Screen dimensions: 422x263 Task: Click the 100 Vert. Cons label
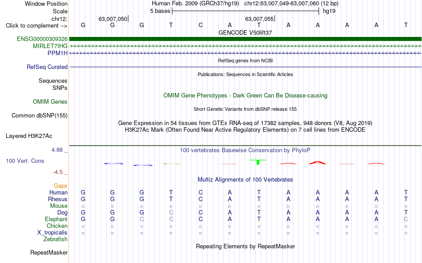coord(25,161)
